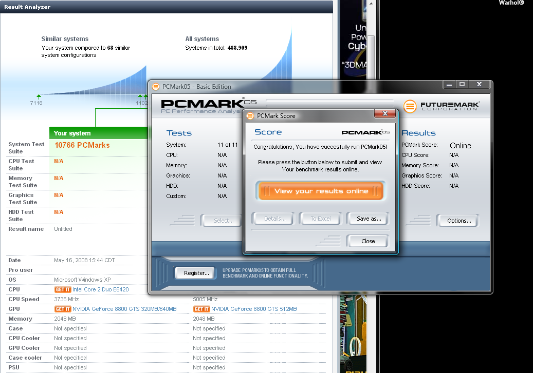The width and height of the screenshot is (533, 373).
Task: Open Options... in Results section
Action: click(x=459, y=221)
